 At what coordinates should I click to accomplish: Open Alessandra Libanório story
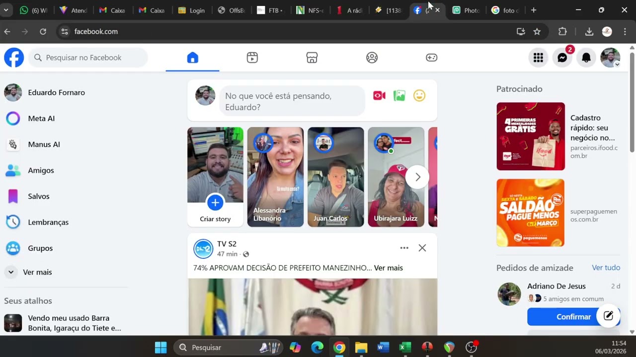coord(275,177)
